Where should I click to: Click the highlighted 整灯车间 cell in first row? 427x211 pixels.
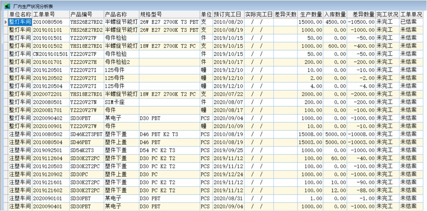[x=20, y=22]
